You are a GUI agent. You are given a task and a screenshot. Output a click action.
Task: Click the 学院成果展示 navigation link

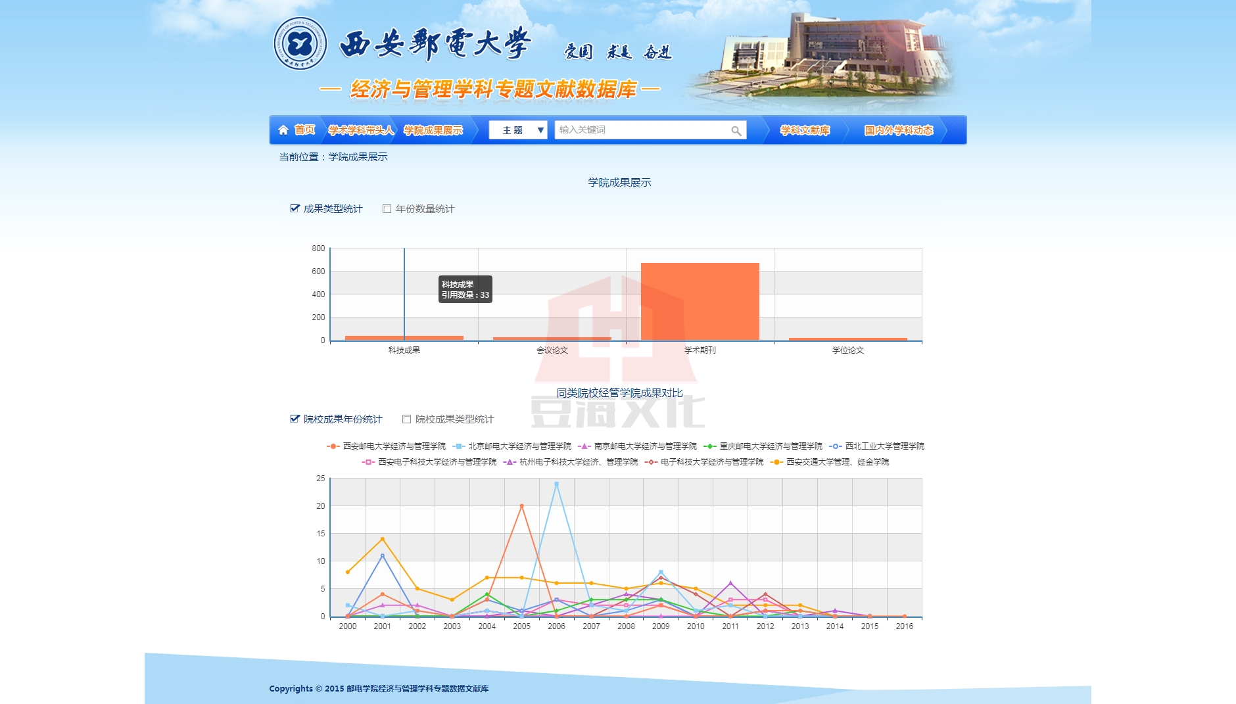(x=433, y=130)
